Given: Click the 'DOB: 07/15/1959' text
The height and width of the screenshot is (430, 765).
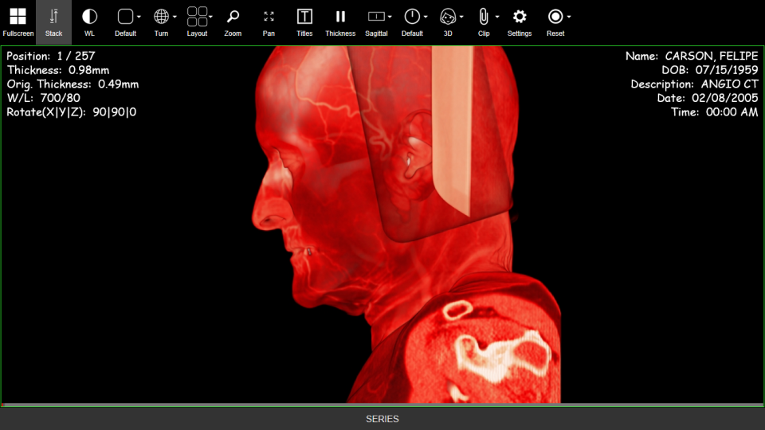Looking at the screenshot, I should point(710,70).
